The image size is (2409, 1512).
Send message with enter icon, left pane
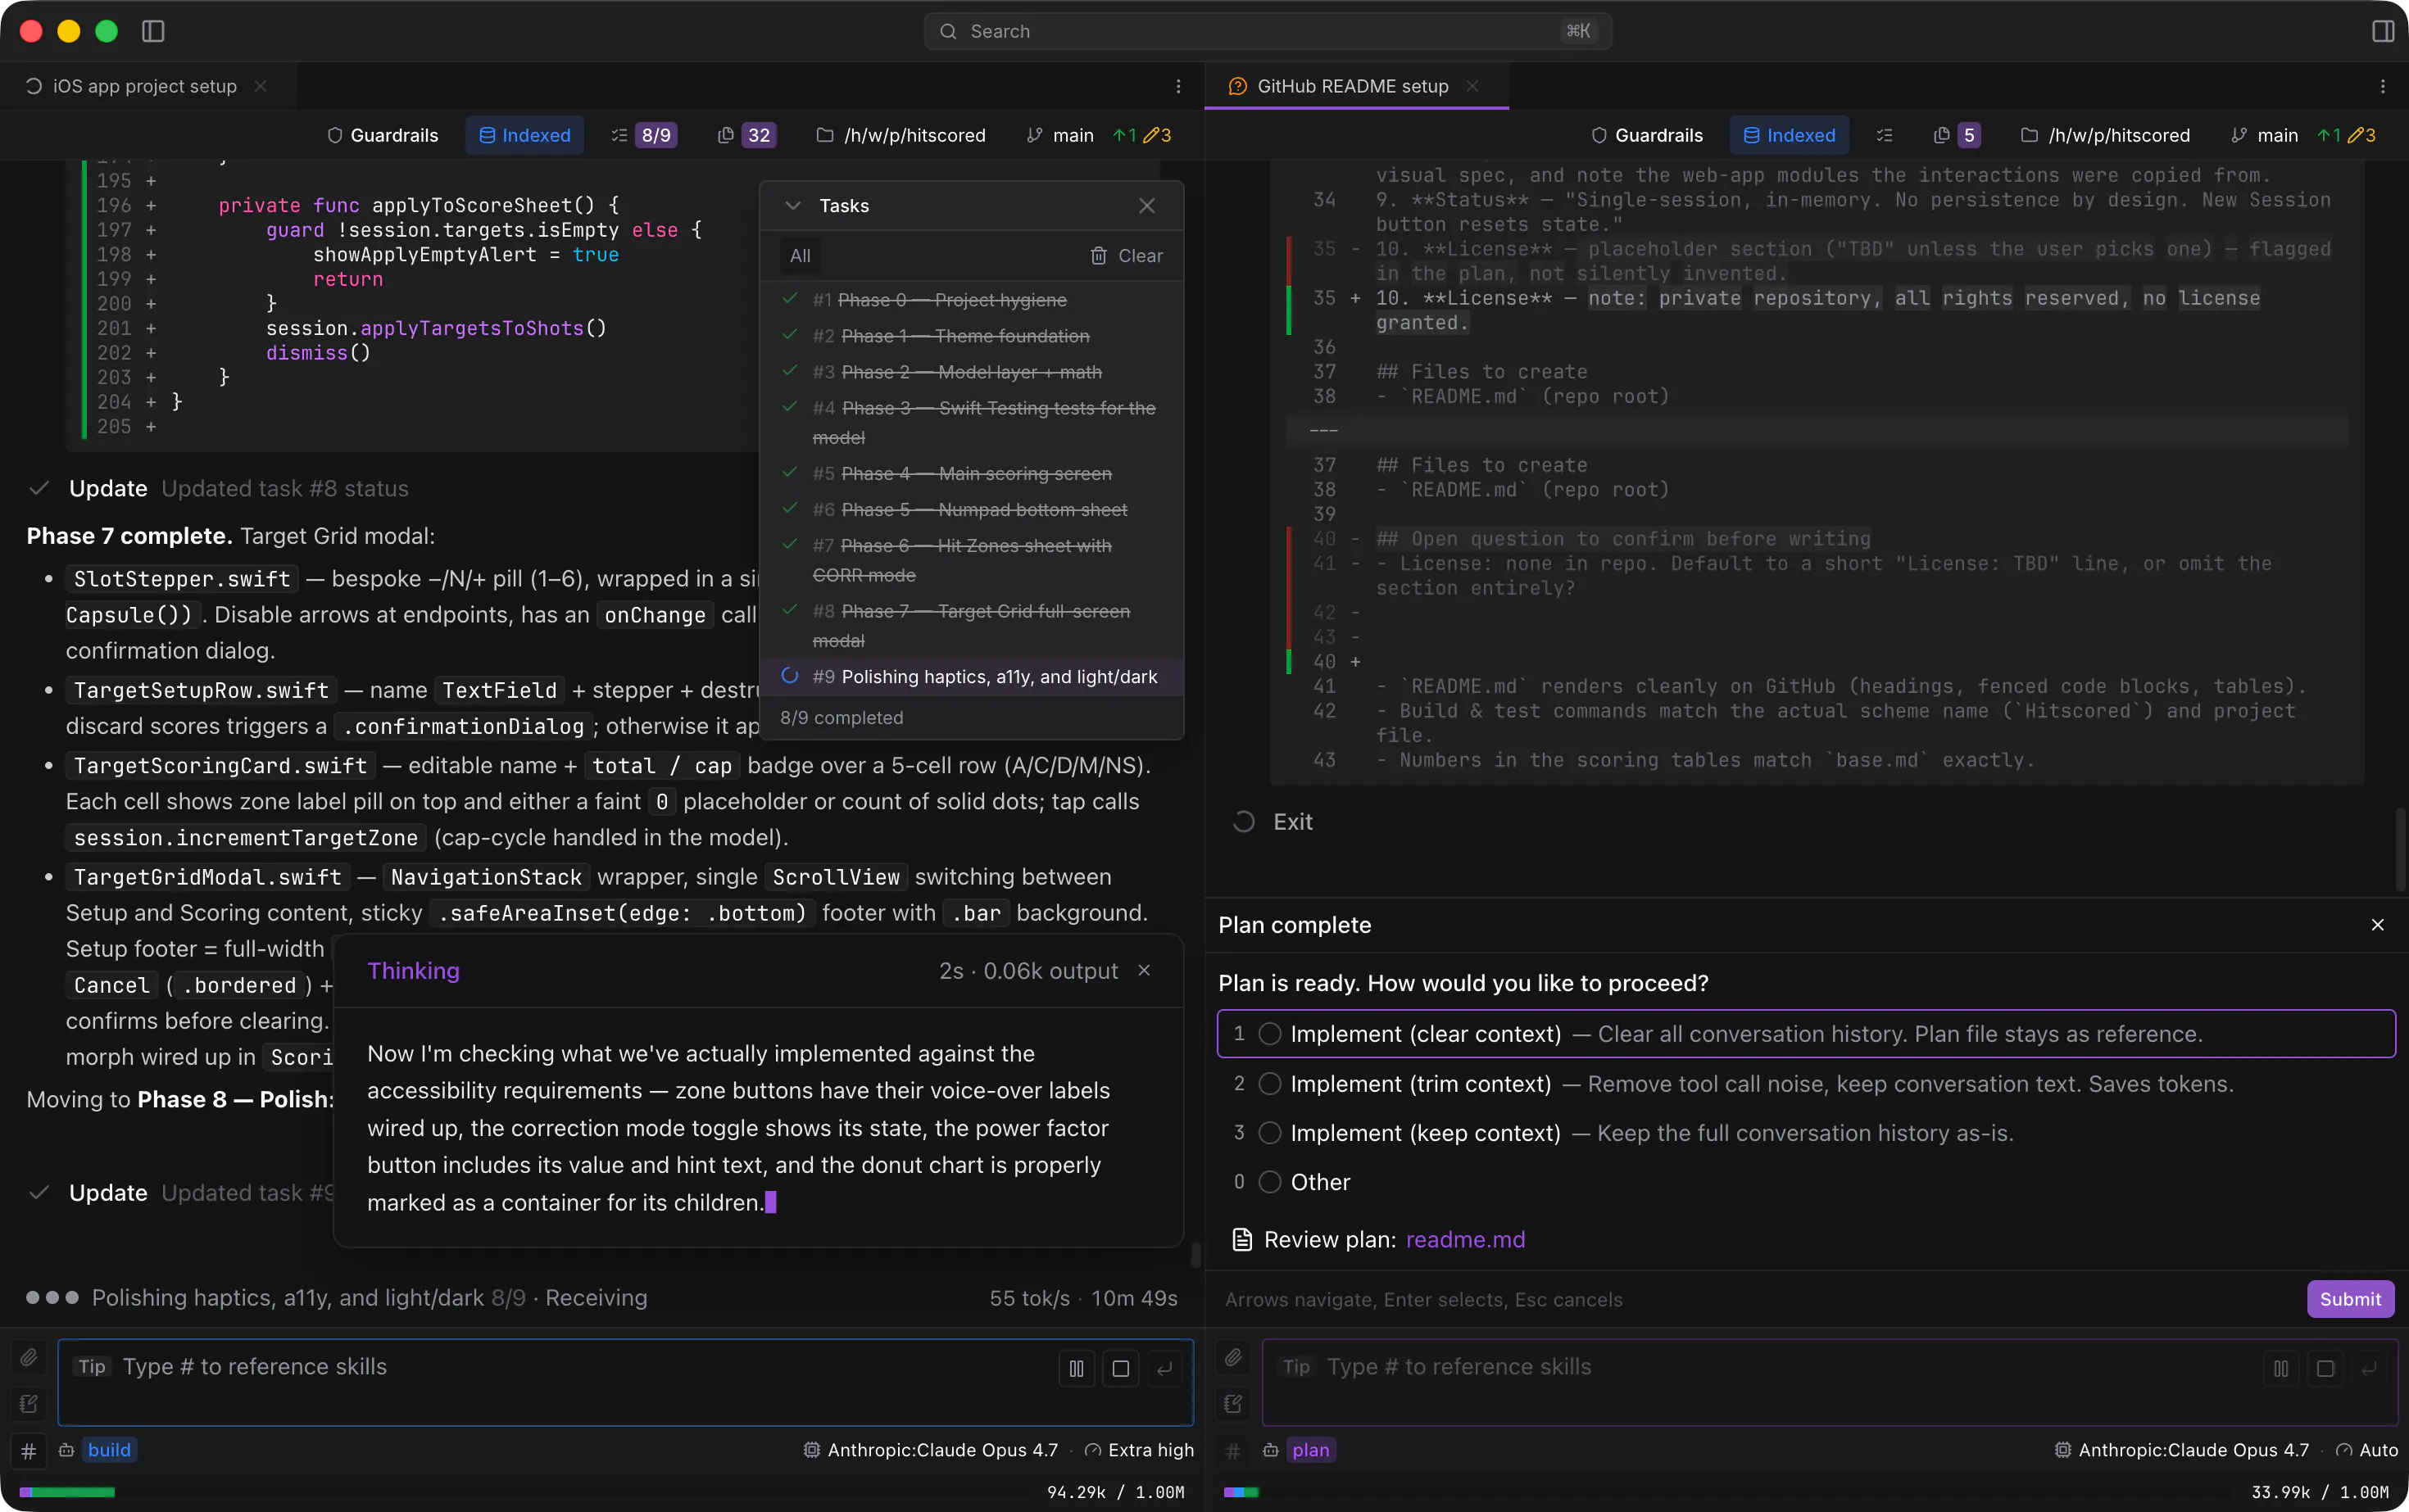[x=1164, y=1368]
